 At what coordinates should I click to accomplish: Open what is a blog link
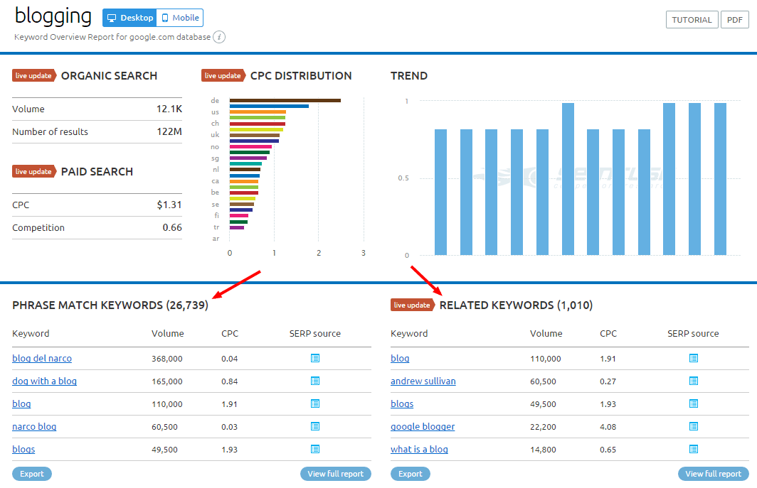[419, 449]
